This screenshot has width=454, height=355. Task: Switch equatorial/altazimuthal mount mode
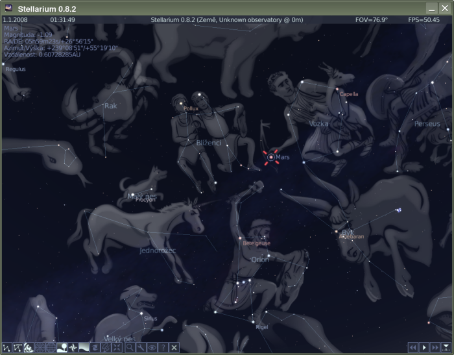106,347
